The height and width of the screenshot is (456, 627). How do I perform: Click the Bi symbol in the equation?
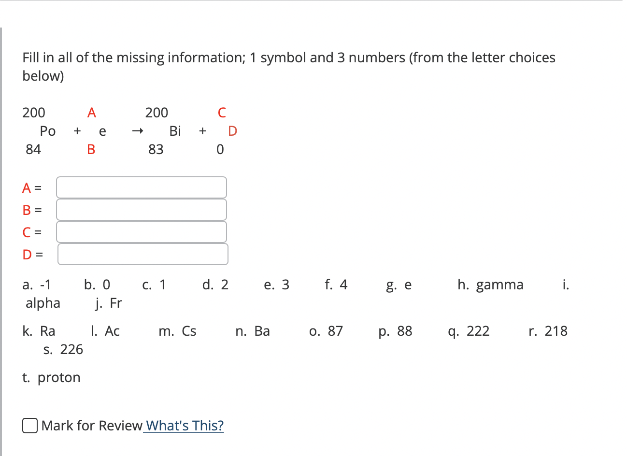175,131
